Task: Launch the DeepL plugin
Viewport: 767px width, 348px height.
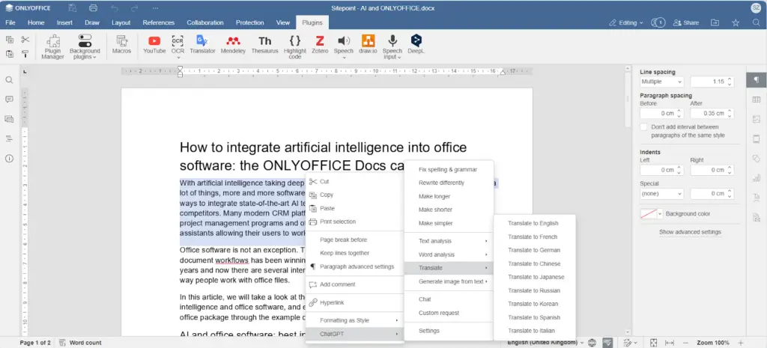Action: coord(416,43)
